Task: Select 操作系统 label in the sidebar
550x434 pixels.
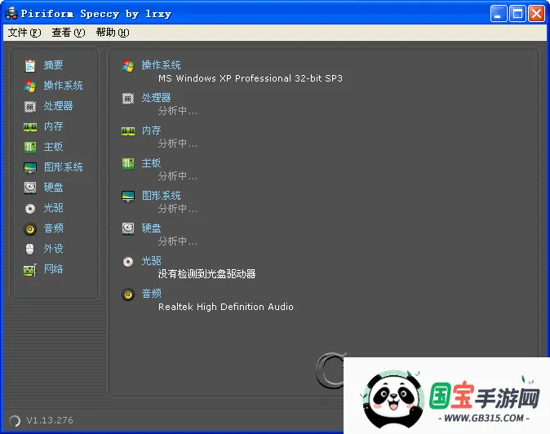Action: 63,86
